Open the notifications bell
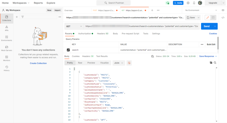The height and width of the screenshot is (123, 227). click(194, 3)
